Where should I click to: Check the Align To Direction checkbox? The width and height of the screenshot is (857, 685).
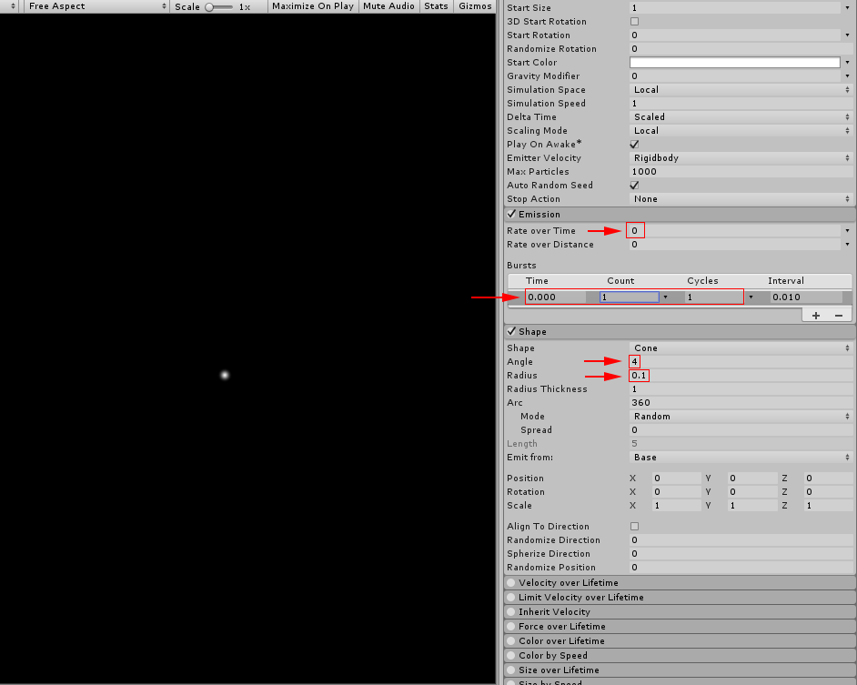(x=634, y=527)
